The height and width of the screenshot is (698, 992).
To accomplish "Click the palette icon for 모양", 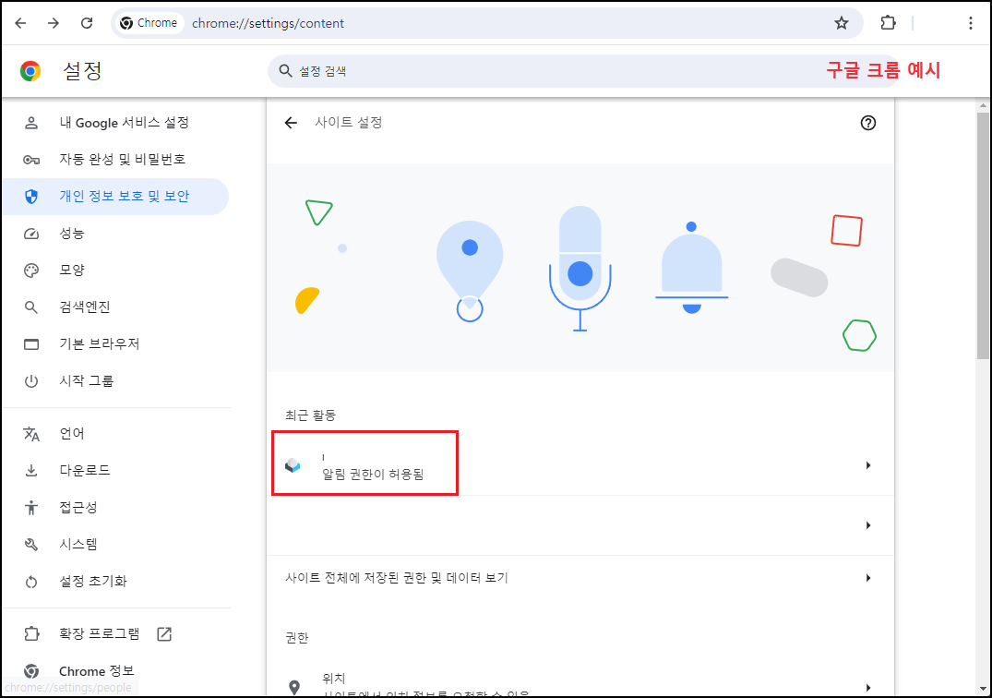I will pos(31,271).
